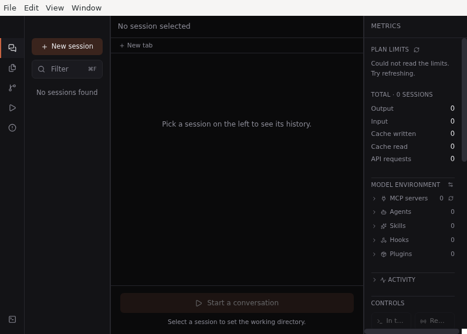This screenshot has width=467, height=334.
Task: Click the Skills sparkle icon
Action: pos(384,226)
